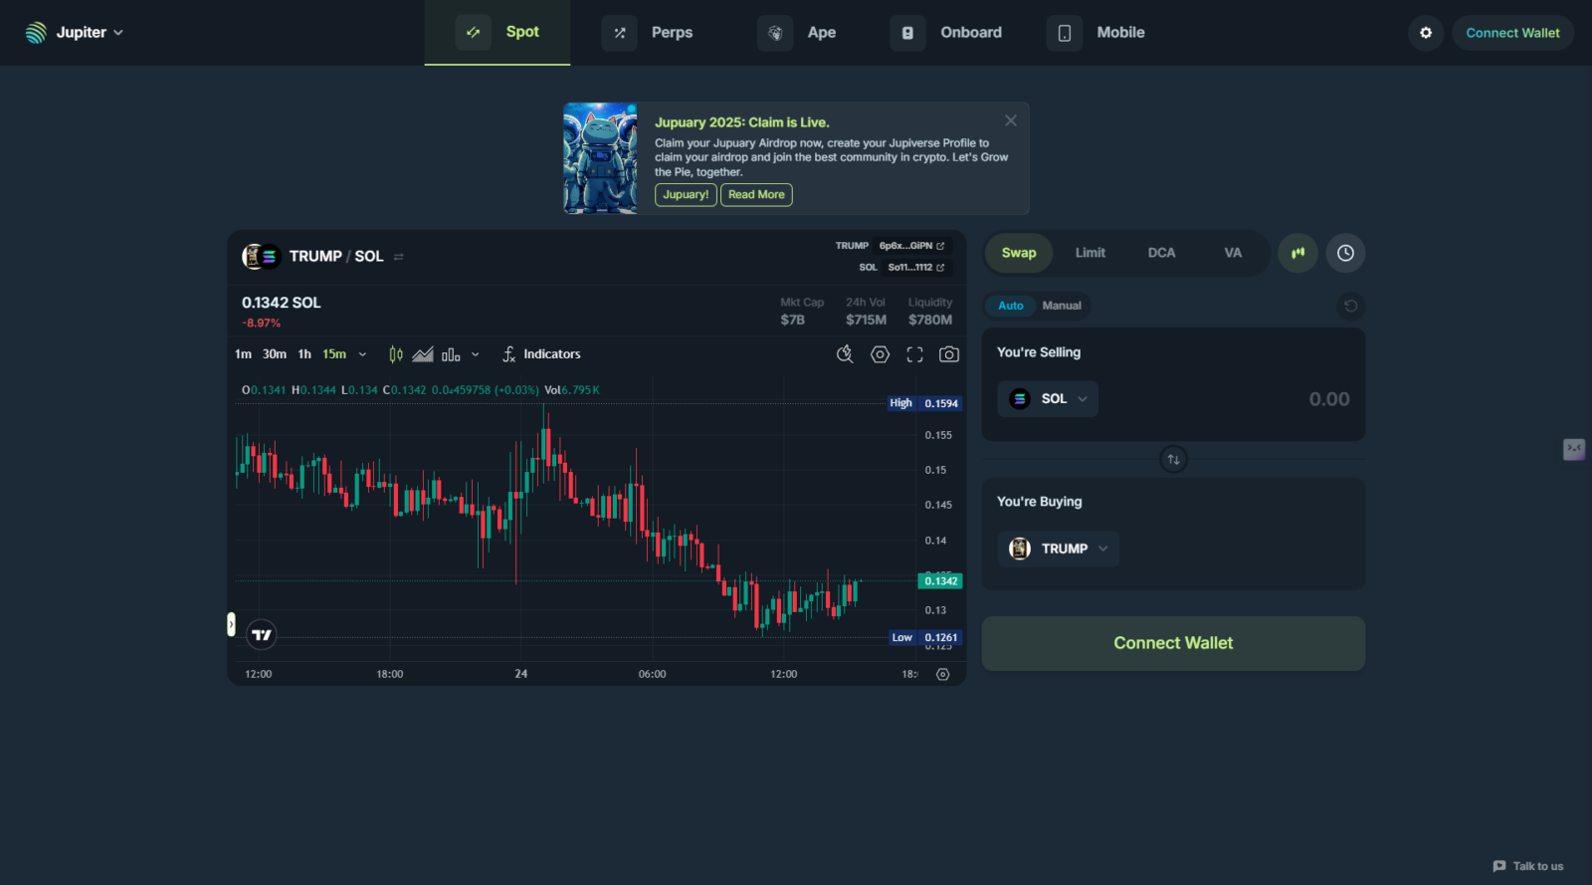Screen dimensions: 1592x885
Task: Click the Low 0.1261 price label
Action: click(x=925, y=637)
